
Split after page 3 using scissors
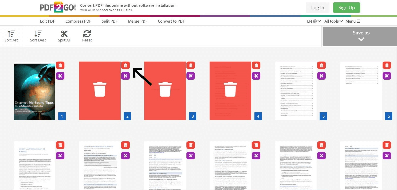tap(191, 76)
